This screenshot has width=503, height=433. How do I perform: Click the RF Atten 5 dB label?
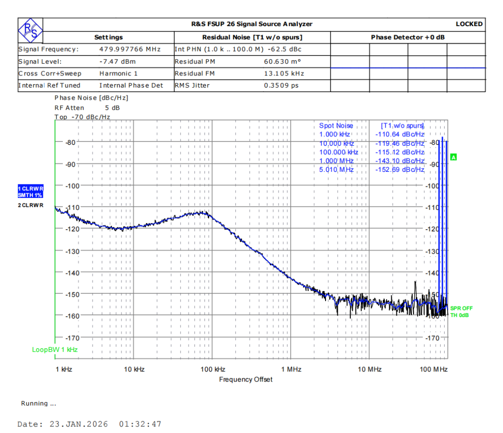point(87,108)
